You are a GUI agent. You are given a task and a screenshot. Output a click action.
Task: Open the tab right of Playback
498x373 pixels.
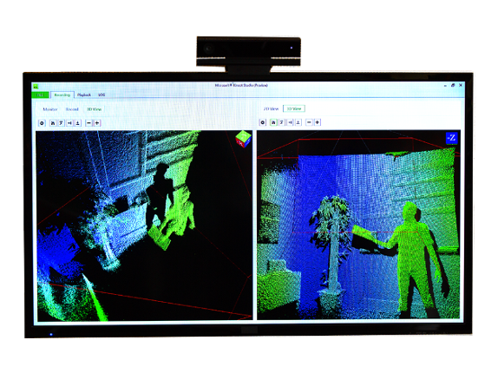102,95
